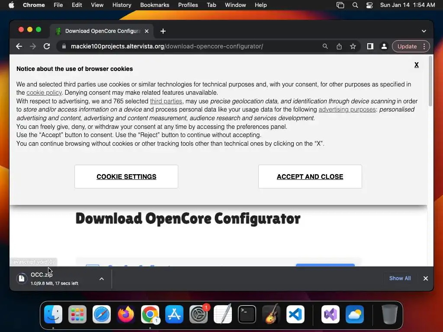The image size is (443, 332).
Task: Open the Edit menu
Action: tap(77, 5)
